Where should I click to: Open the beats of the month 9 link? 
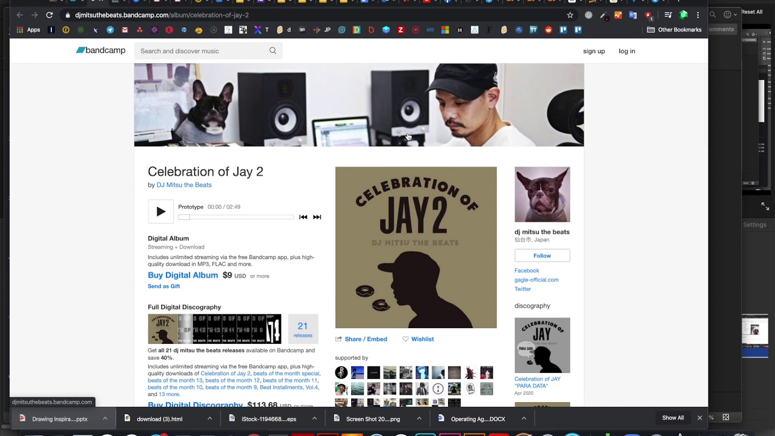point(231,388)
